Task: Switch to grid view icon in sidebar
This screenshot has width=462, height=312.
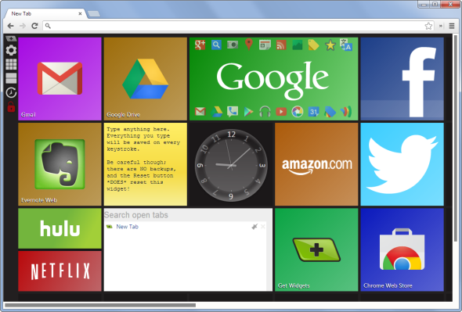Action: click(11, 64)
